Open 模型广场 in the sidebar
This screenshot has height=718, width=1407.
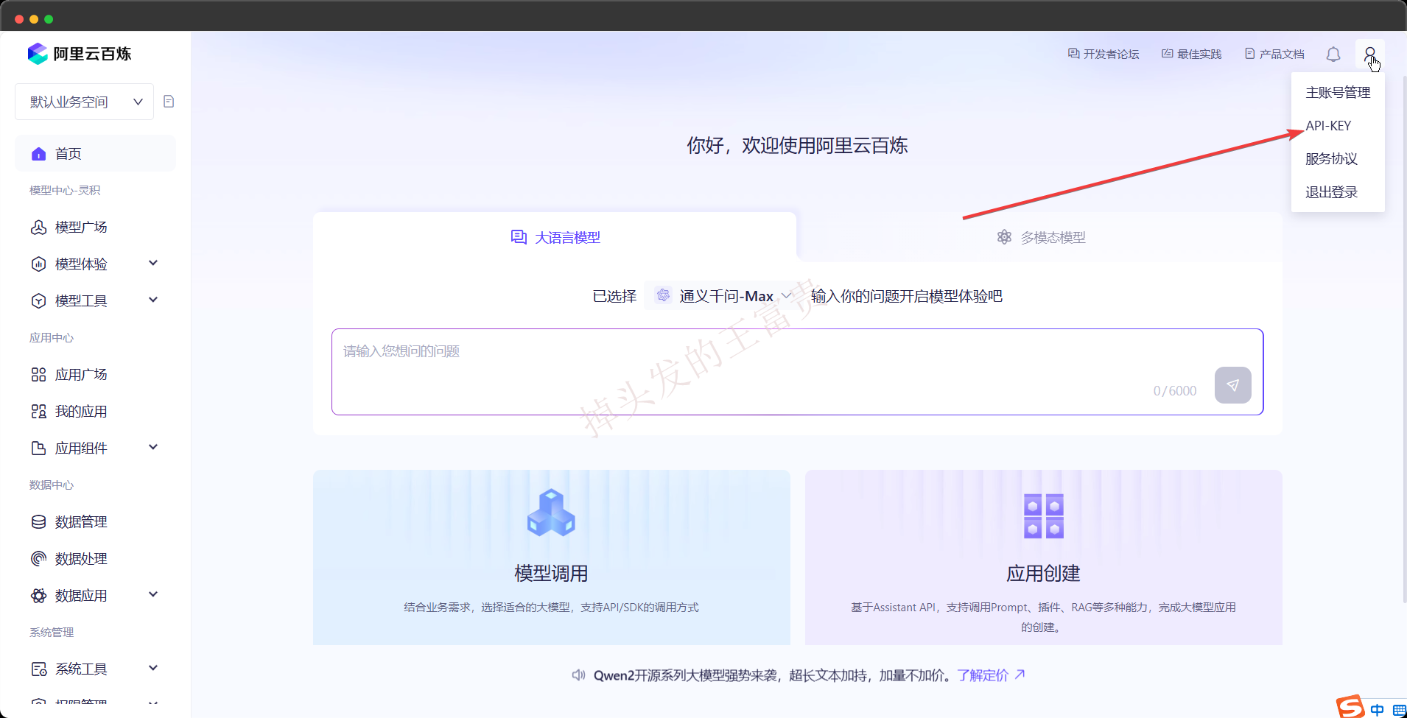(95, 228)
